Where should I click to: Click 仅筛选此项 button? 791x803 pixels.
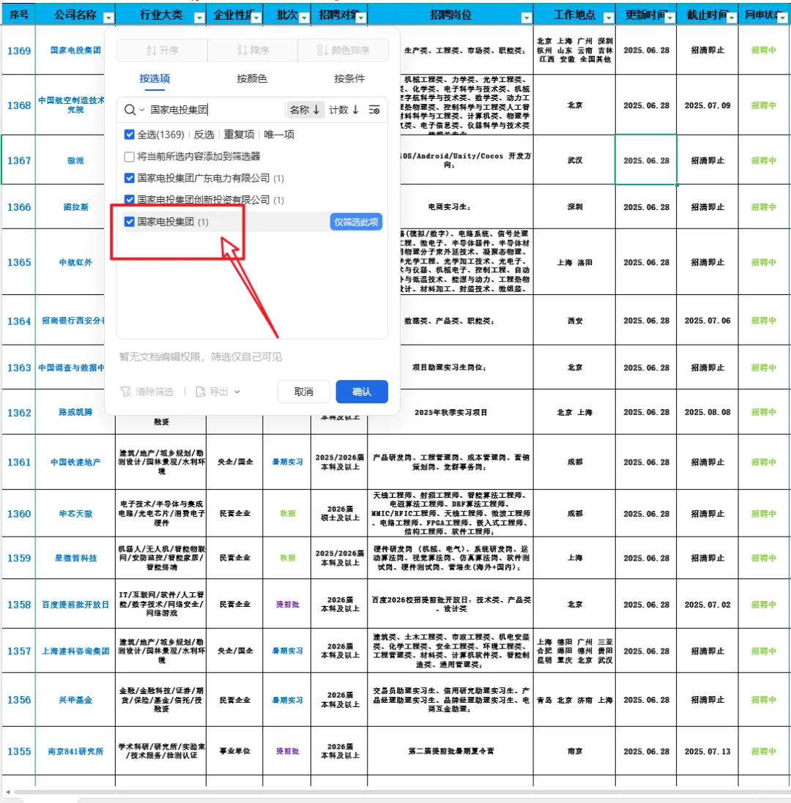pos(356,222)
